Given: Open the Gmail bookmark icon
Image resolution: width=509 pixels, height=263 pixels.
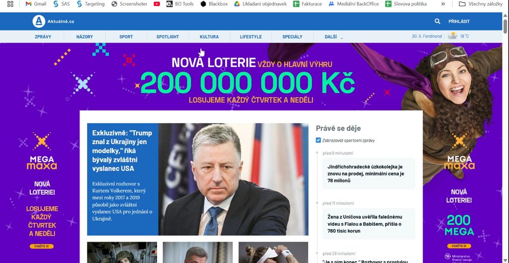Looking at the screenshot, I should point(28,4).
